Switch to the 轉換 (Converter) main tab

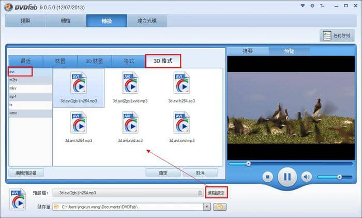click(x=107, y=21)
